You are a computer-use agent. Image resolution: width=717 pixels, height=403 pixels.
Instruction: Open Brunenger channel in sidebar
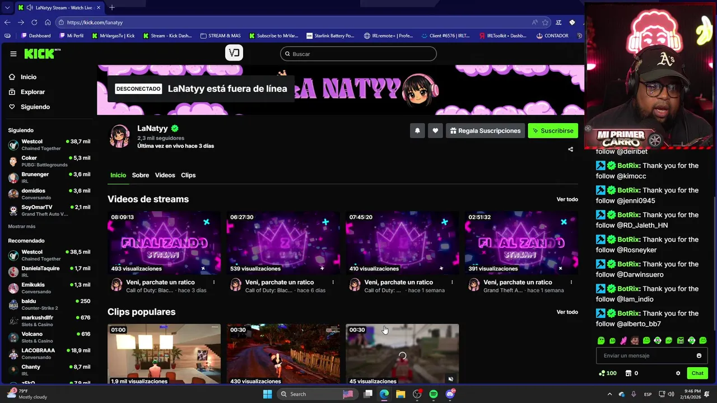[x=49, y=177]
